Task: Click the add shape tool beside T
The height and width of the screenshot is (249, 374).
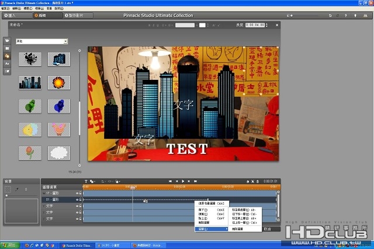Action: [92, 181]
